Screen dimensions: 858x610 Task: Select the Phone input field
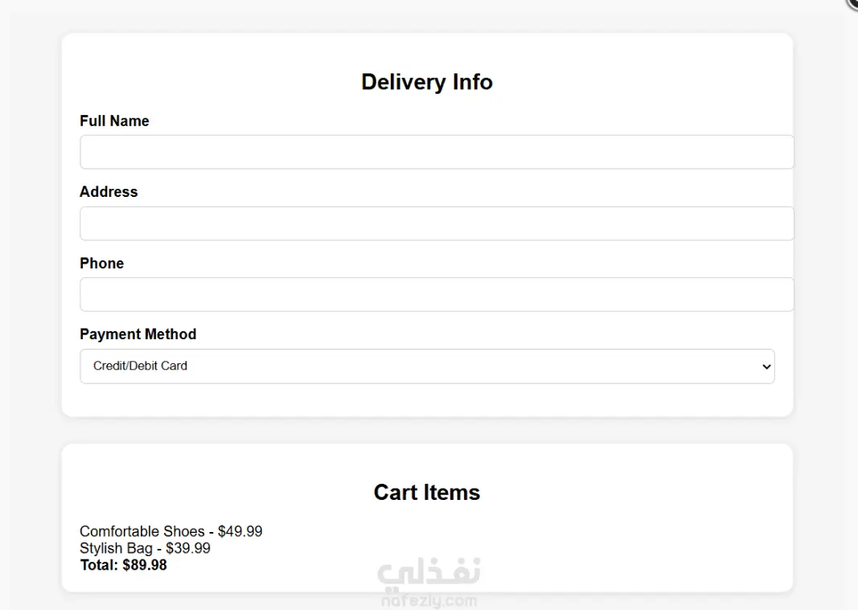coord(437,294)
